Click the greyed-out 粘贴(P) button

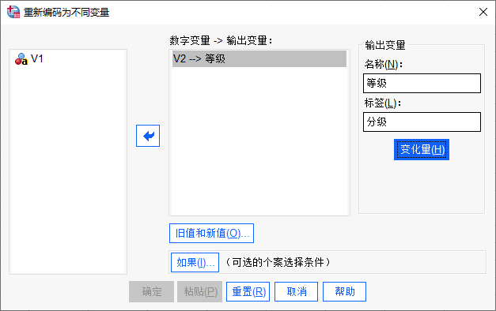point(200,292)
